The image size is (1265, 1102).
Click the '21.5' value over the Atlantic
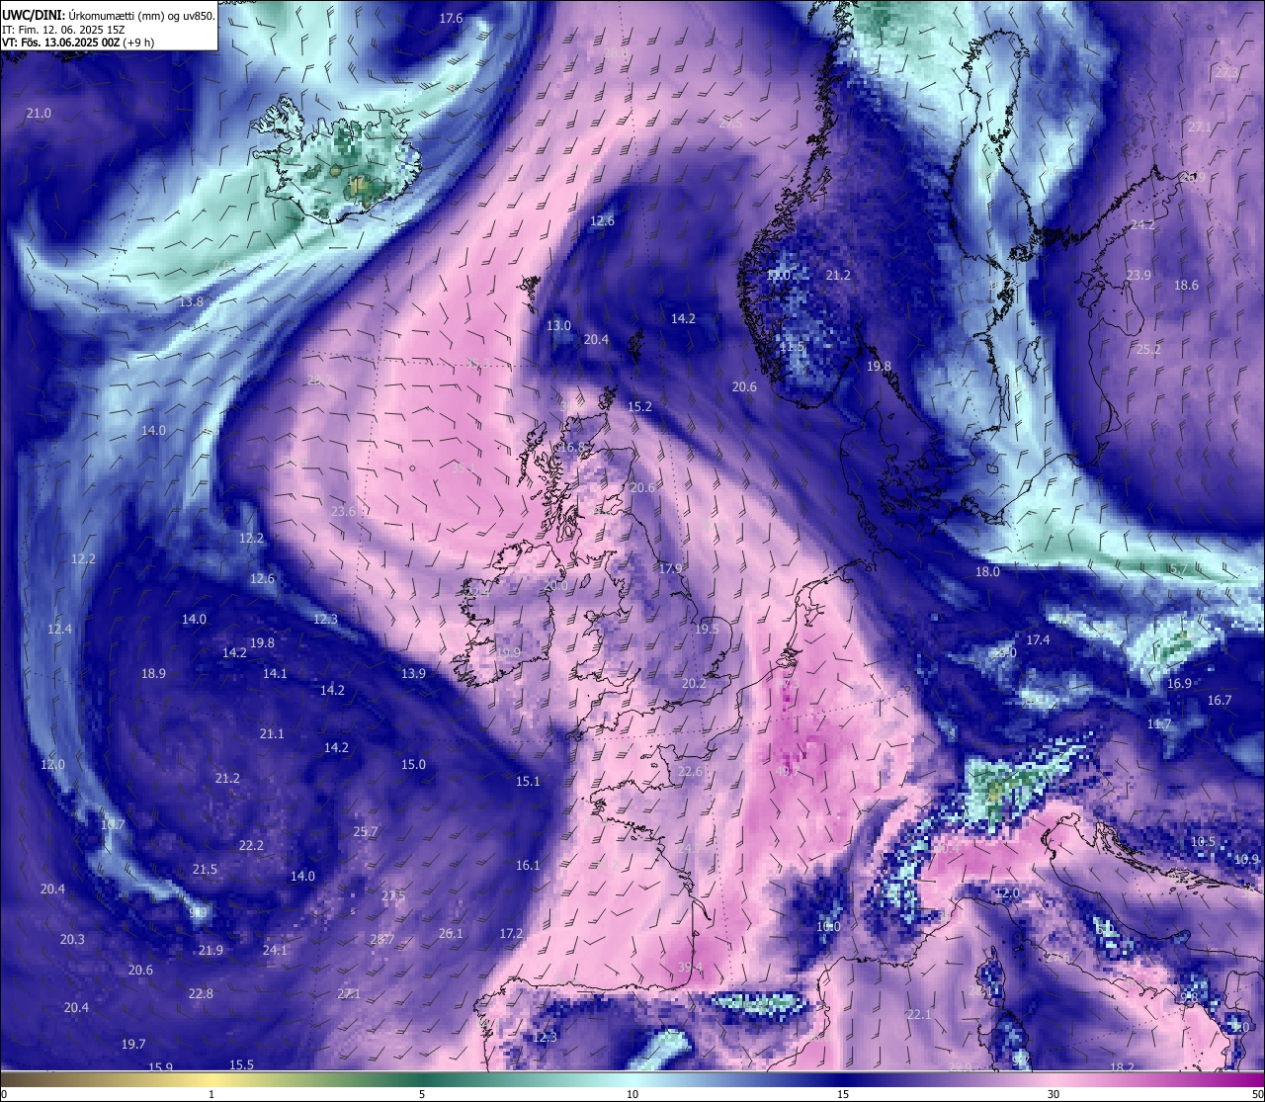pos(205,869)
